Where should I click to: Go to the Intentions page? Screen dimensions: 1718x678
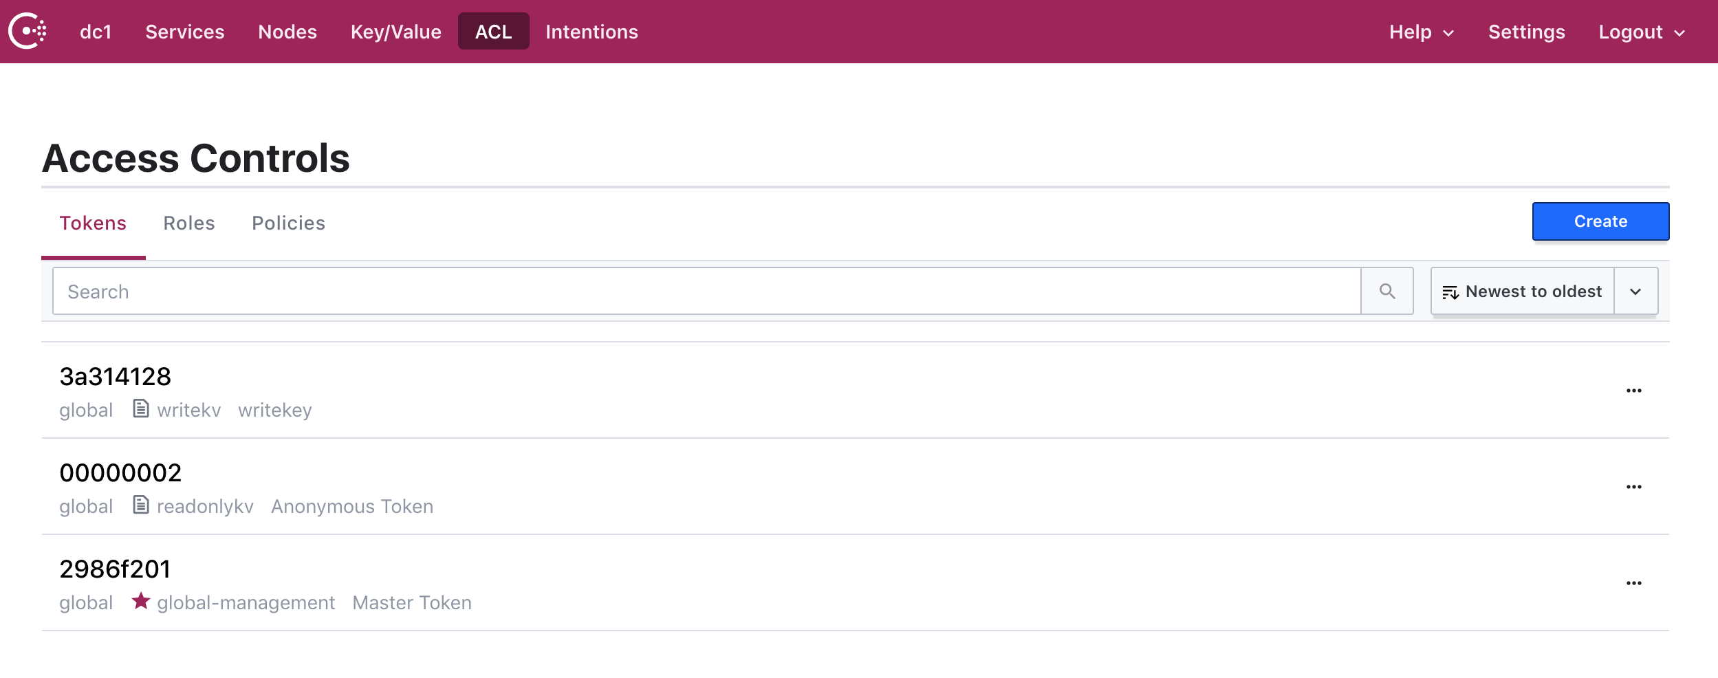[x=591, y=32]
